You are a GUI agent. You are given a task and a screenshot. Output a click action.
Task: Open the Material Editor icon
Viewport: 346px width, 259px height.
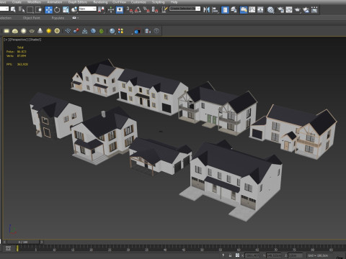(271, 9)
